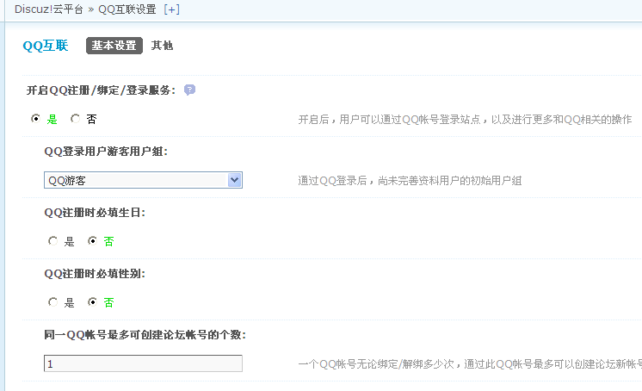This screenshot has height=391, width=642.
Task: Set QQ注册时必填性别 to 是
Action: [x=53, y=302]
